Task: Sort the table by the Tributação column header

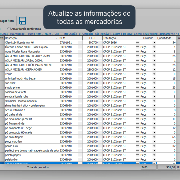Action: click(121, 38)
